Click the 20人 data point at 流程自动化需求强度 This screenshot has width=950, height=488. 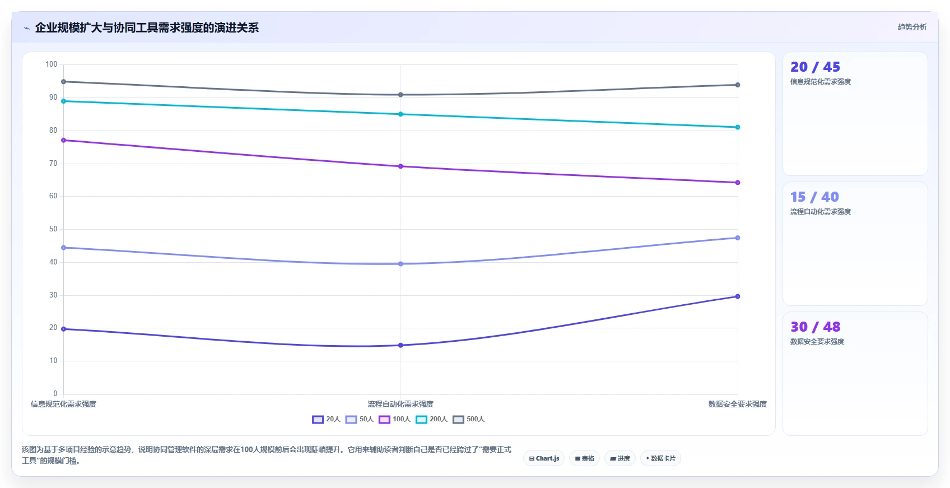click(401, 345)
